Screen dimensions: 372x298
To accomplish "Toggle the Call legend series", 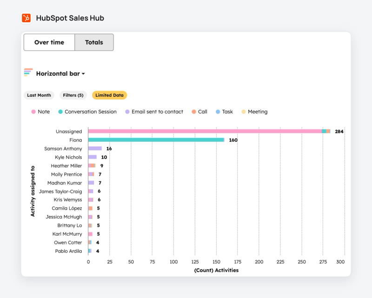I will (199, 112).
